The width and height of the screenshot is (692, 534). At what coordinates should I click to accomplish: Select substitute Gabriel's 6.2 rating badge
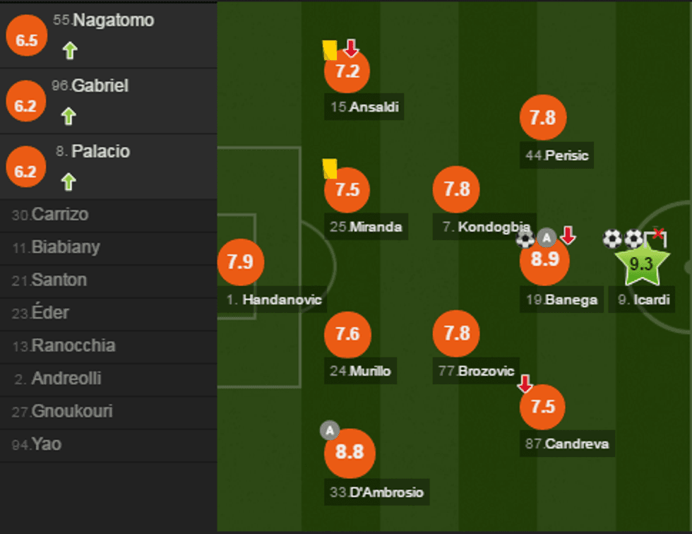[x=25, y=105]
